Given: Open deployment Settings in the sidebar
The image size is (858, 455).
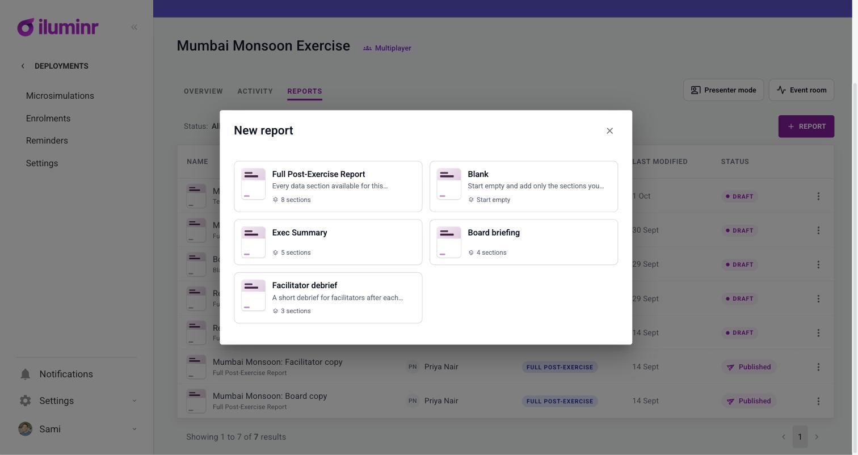Looking at the screenshot, I should pyautogui.click(x=42, y=163).
